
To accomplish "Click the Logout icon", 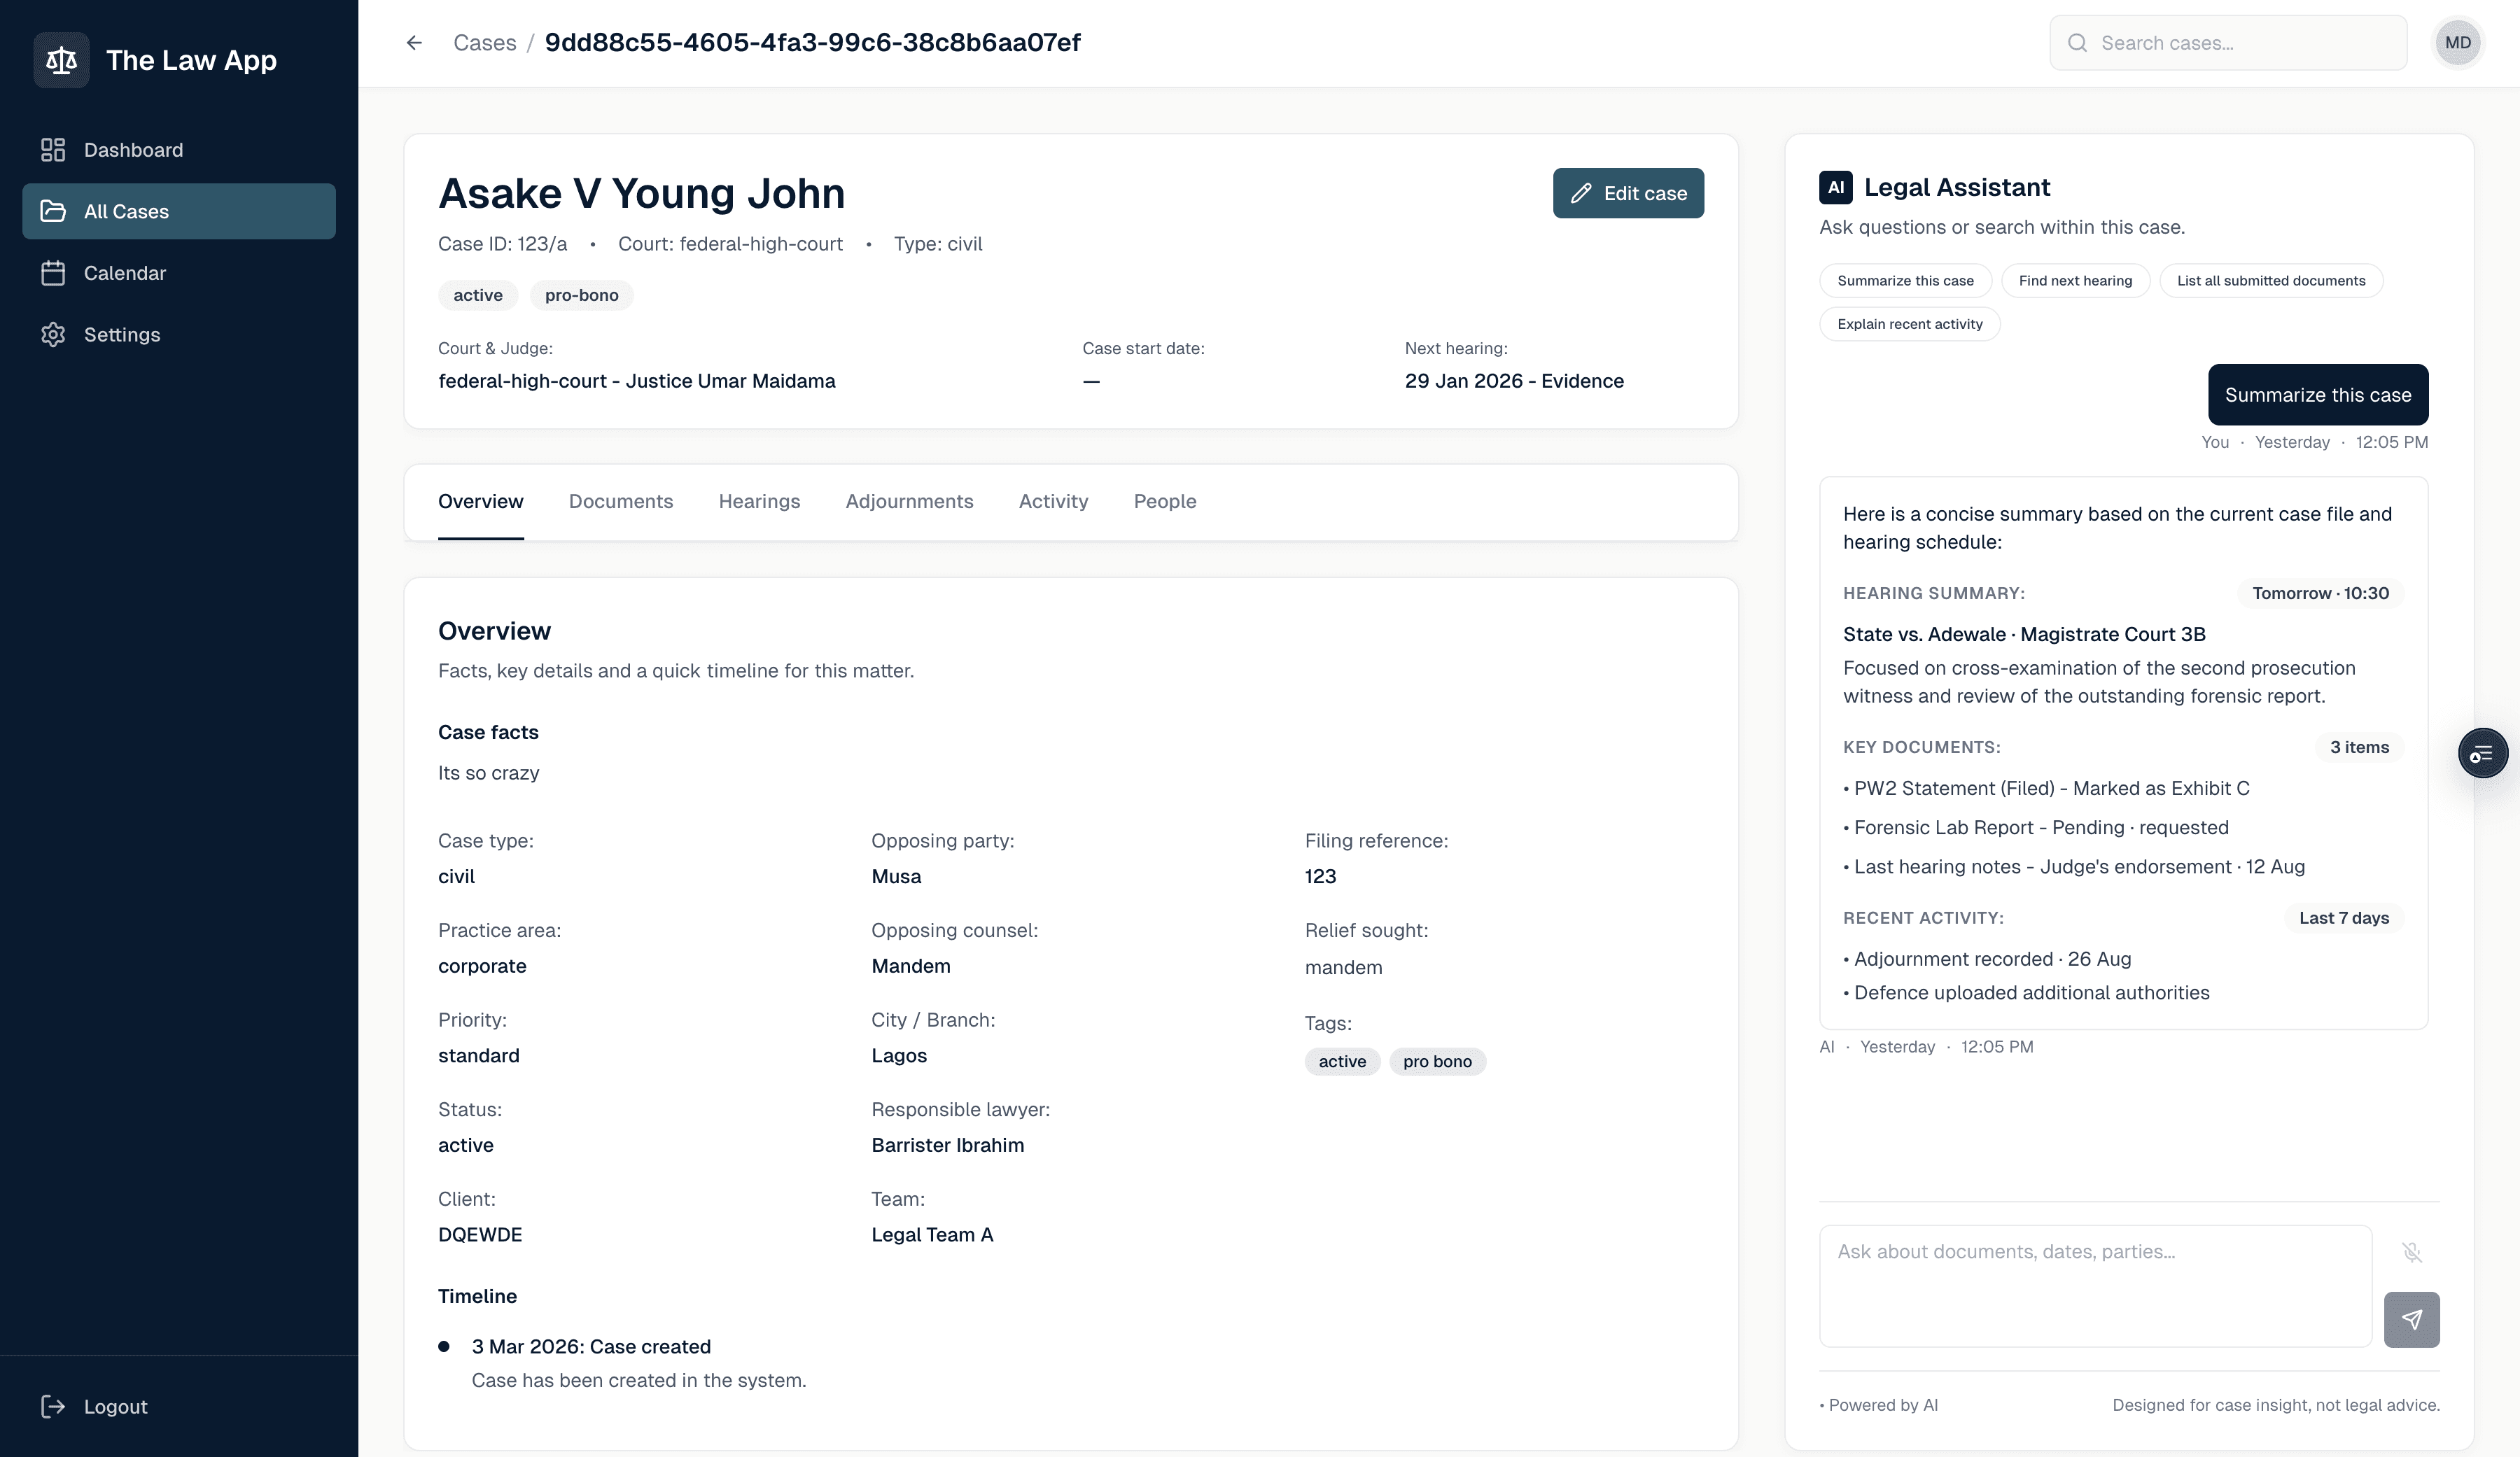I will (x=53, y=1406).
